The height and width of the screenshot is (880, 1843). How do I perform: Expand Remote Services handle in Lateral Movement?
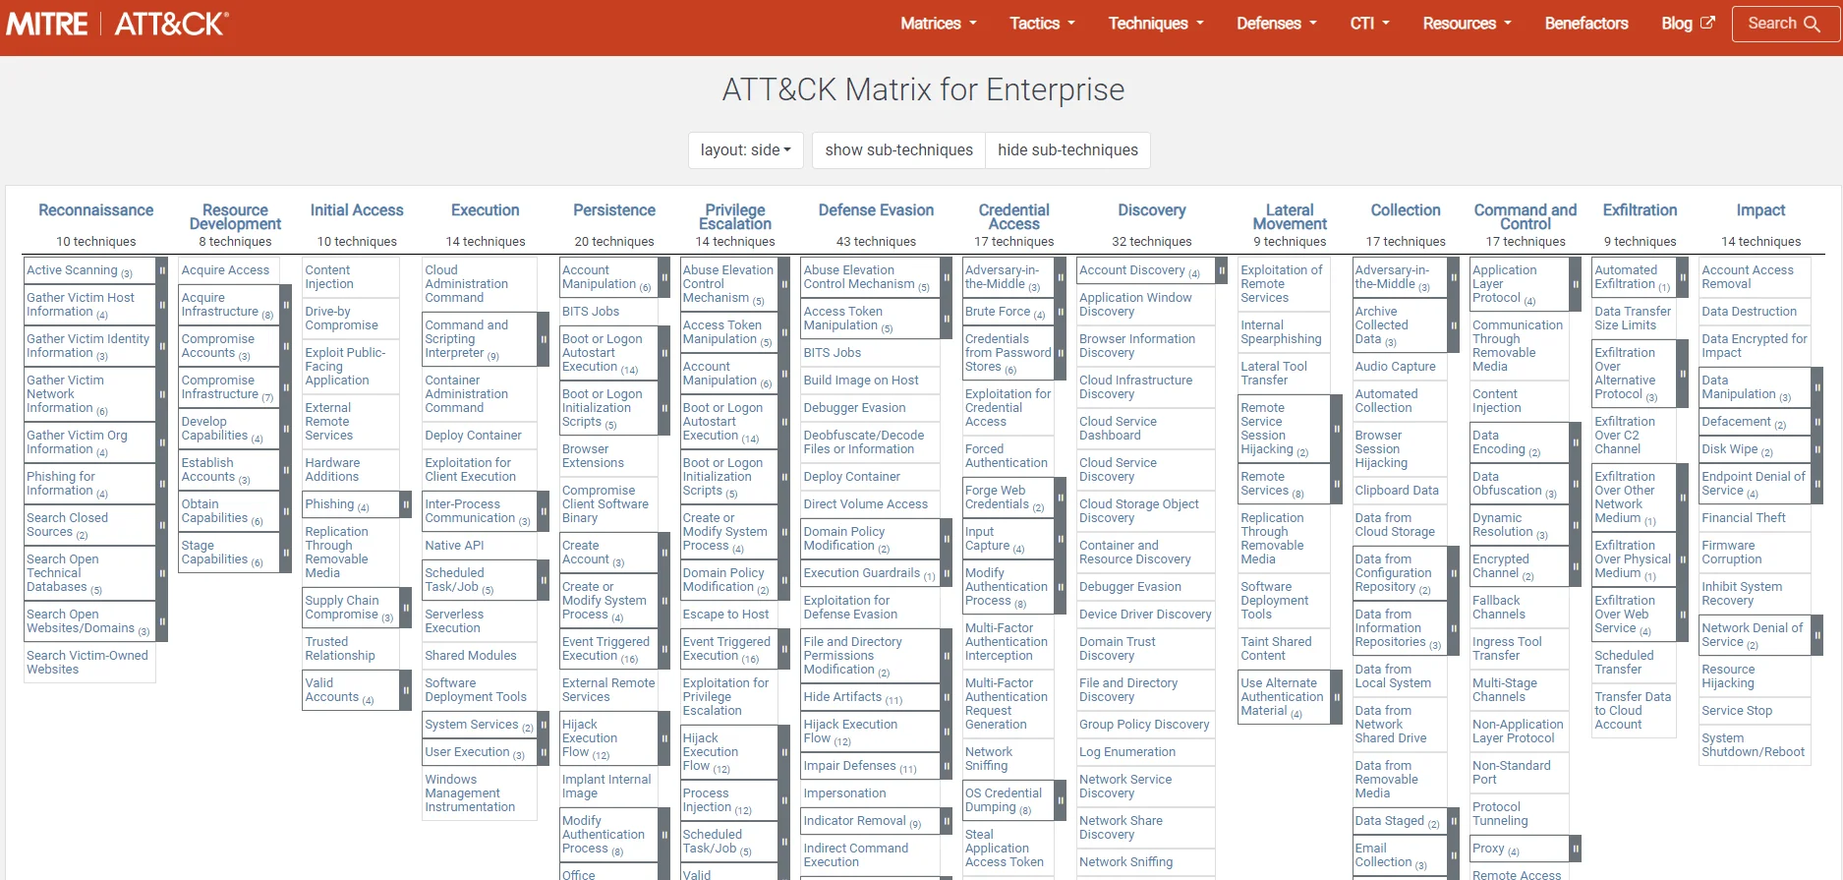1337,484
